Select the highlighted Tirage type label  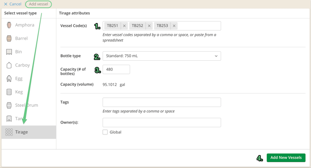coord(21,132)
